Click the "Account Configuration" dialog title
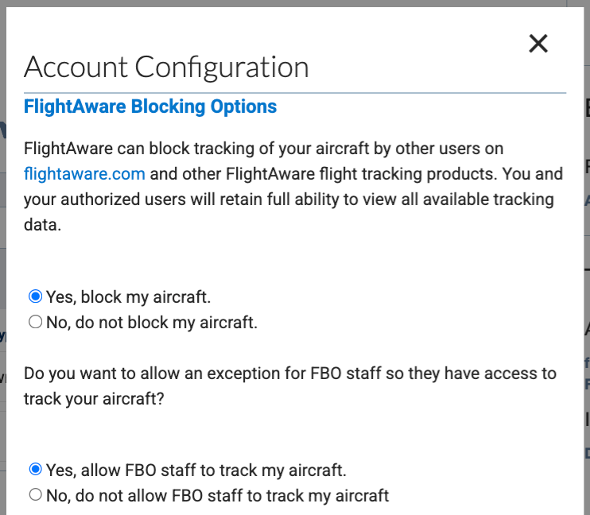Viewport: 590px width, 515px height. coord(166,67)
